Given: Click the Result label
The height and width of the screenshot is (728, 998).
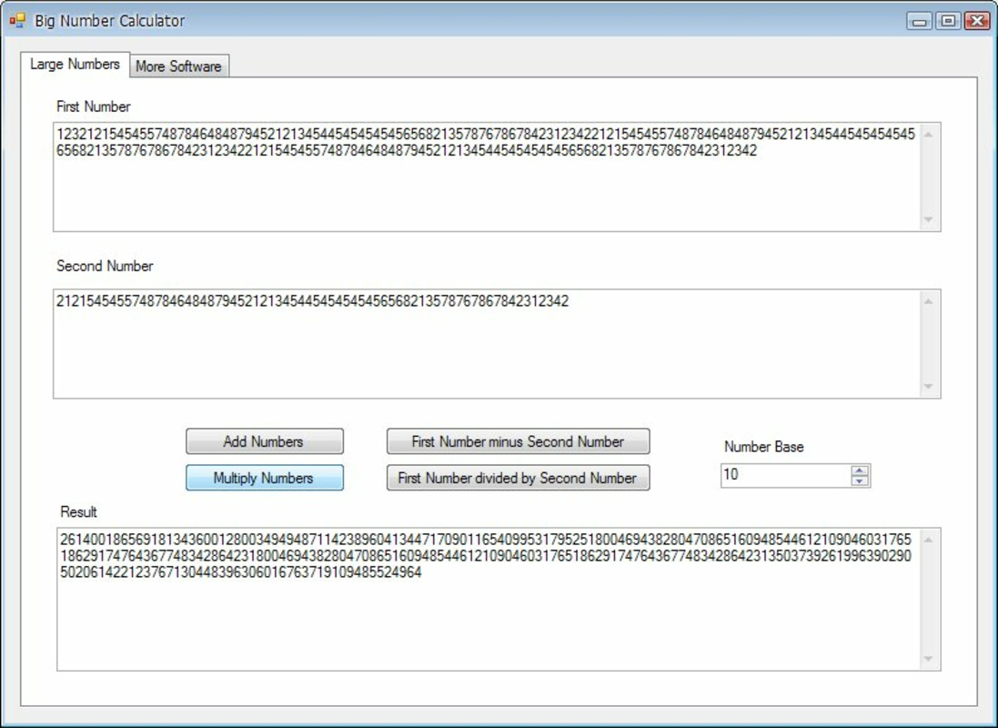Looking at the screenshot, I should (78, 511).
